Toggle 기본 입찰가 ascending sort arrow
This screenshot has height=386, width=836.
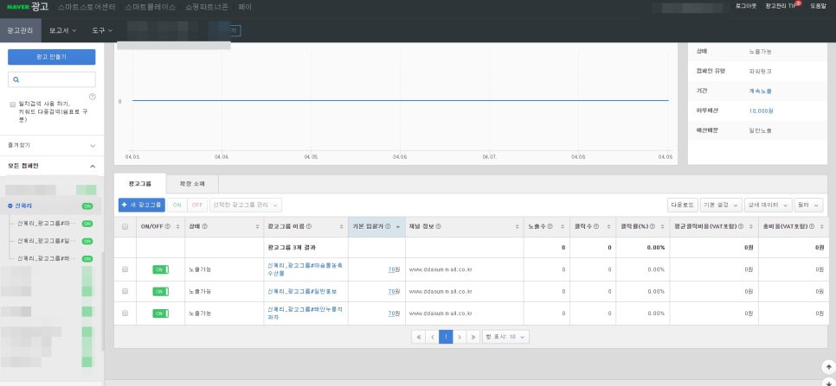point(398,226)
